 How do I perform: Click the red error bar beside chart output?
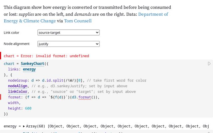1,56
